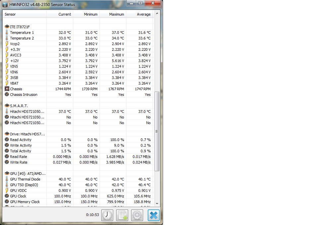Click the Chassis 1744 RPM current value

(x=63, y=89)
